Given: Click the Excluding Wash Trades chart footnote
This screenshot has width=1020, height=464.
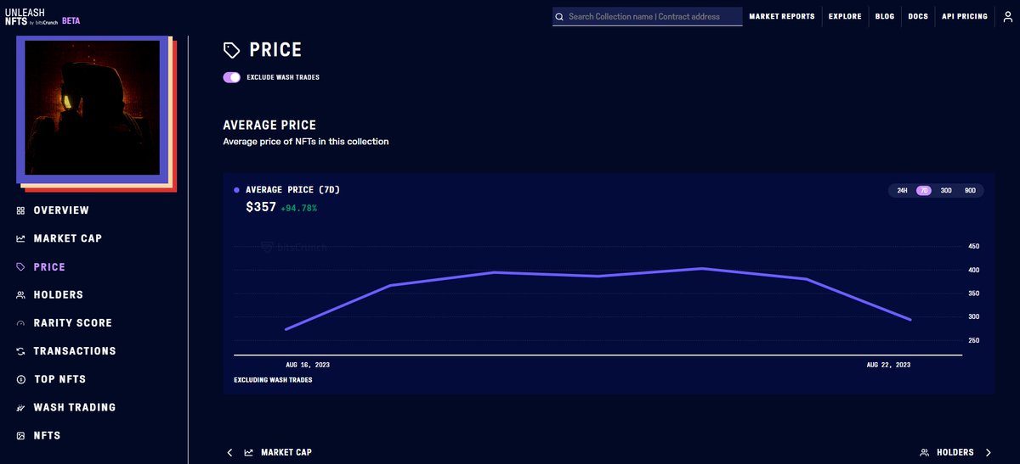Looking at the screenshot, I should [x=273, y=380].
